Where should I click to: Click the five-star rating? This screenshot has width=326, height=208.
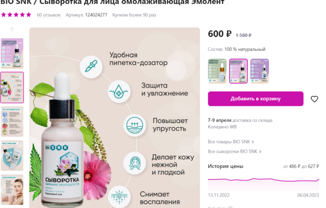pyautogui.click(x=16, y=15)
